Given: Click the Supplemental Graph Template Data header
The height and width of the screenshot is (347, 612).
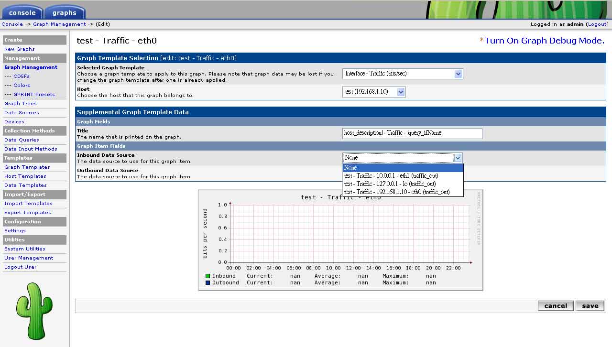Looking at the screenshot, I should point(340,112).
